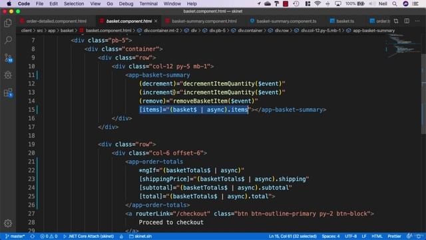Click the 'src' breadcrumb
The image size is (426, 240).
[40, 31]
